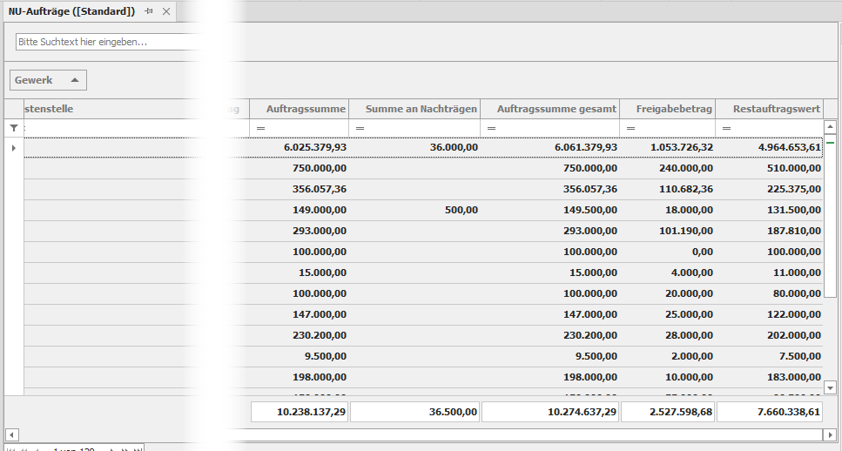Select the NU-Aufträge ([Standard]) tab
The height and width of the screenshot is (451, 842).
pyautogui.click(x=71, y=11)
